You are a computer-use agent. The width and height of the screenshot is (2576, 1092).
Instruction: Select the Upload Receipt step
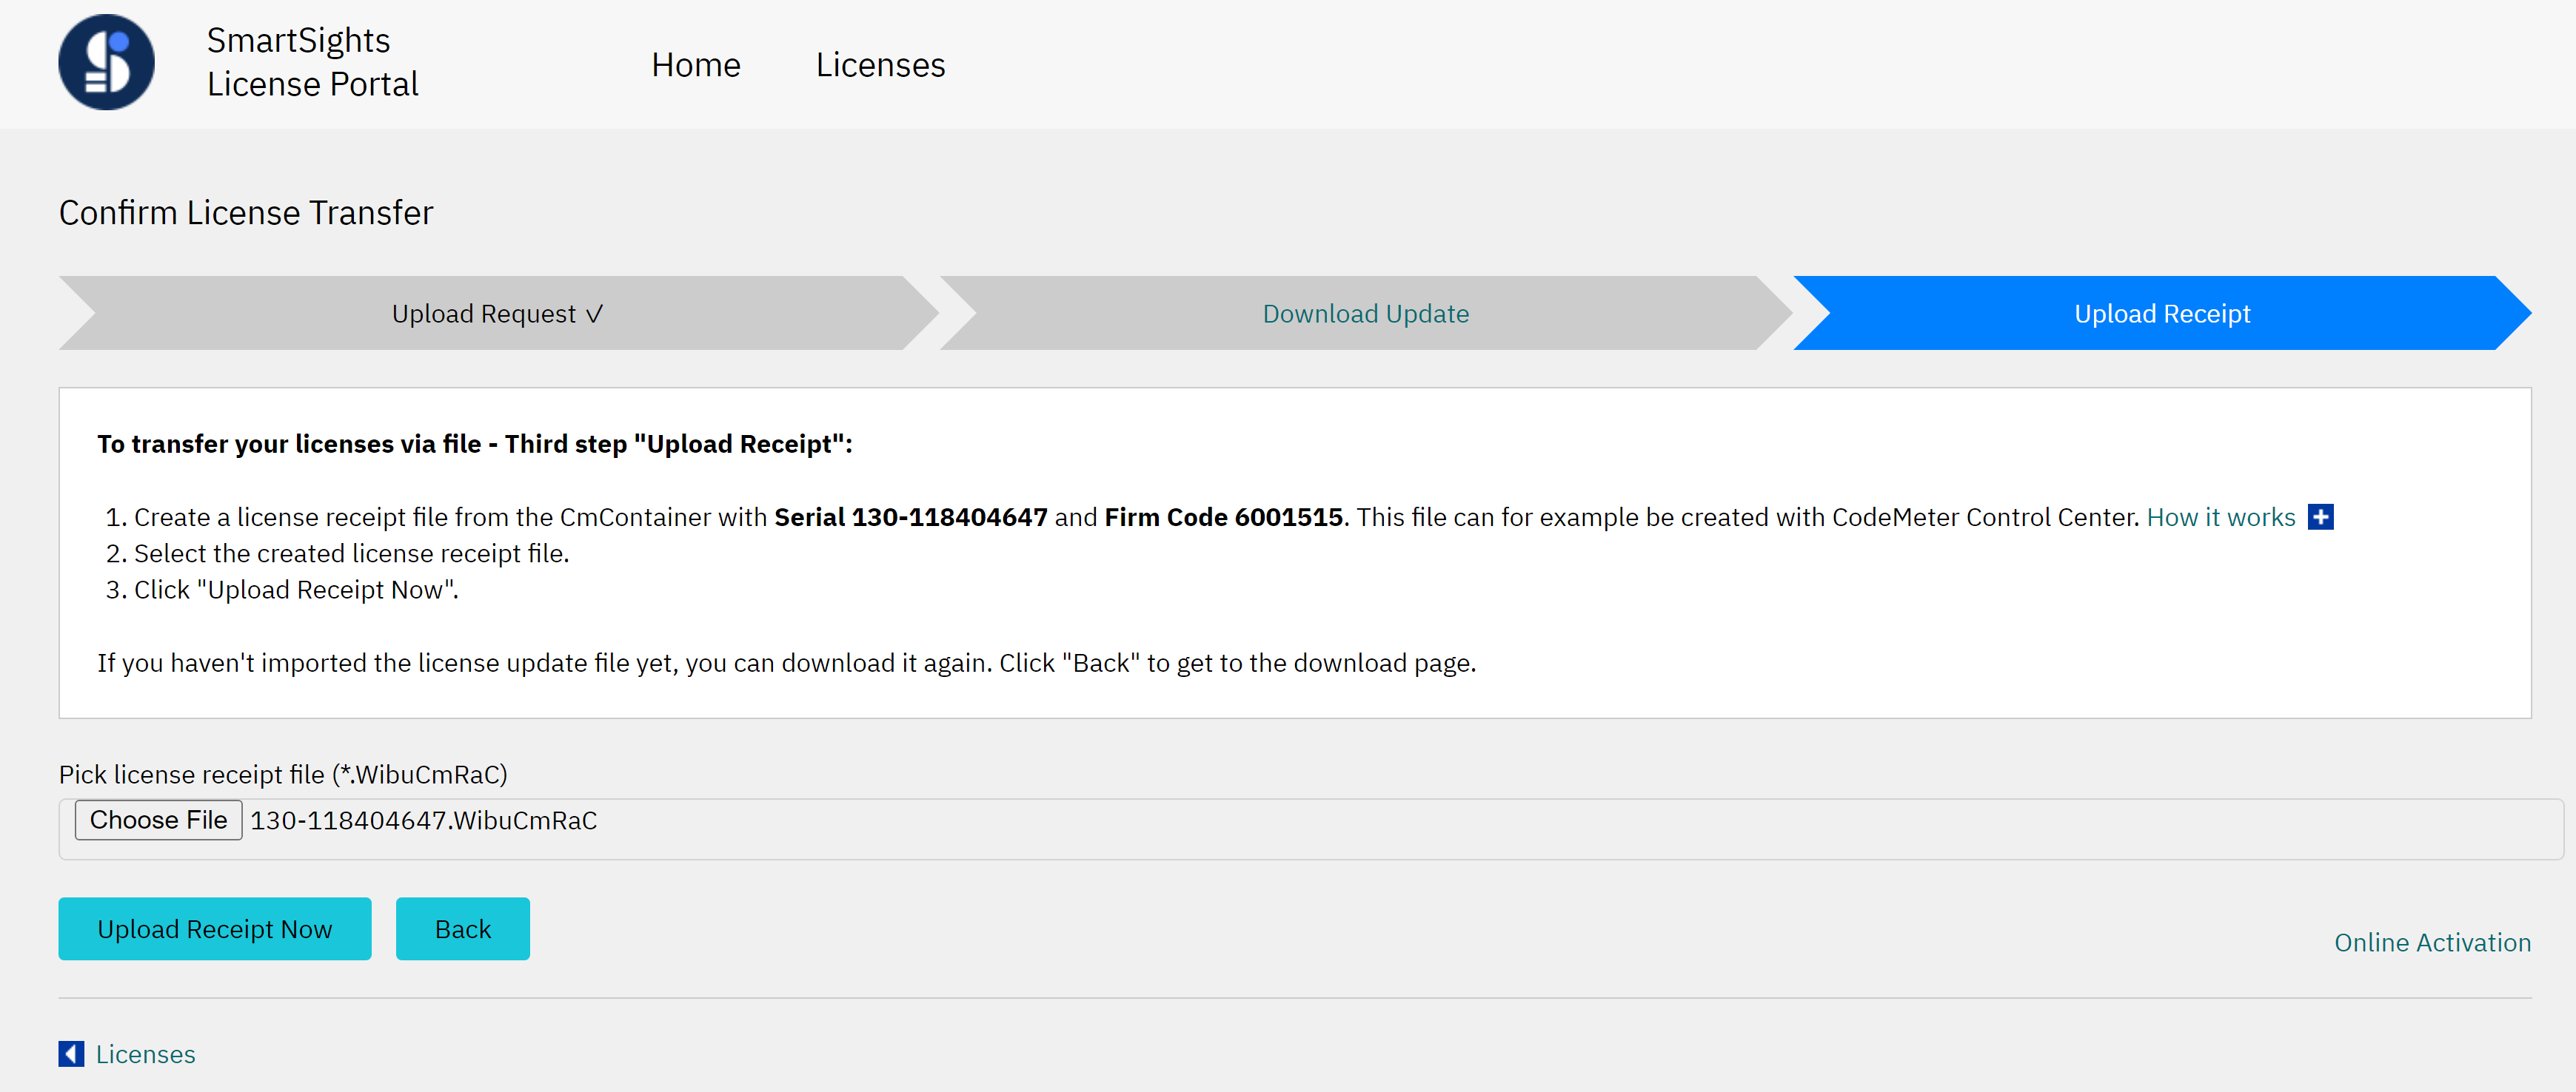[2161, 314]
